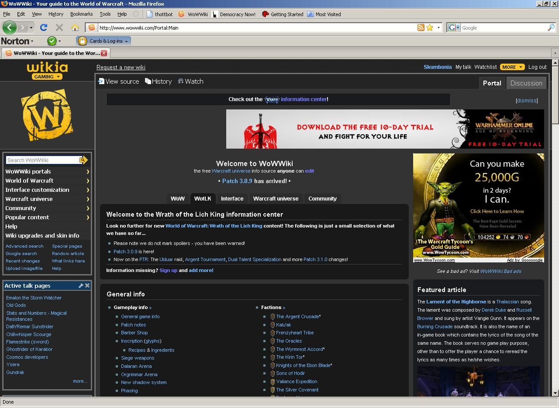The width and height of the screenshot is (559, 408).
Task: Expand the Warcraft universe sidebar menu
Action: click(x=47, y=199)
